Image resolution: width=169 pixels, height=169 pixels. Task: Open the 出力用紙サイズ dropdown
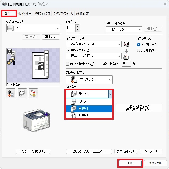tap(94, 56)
